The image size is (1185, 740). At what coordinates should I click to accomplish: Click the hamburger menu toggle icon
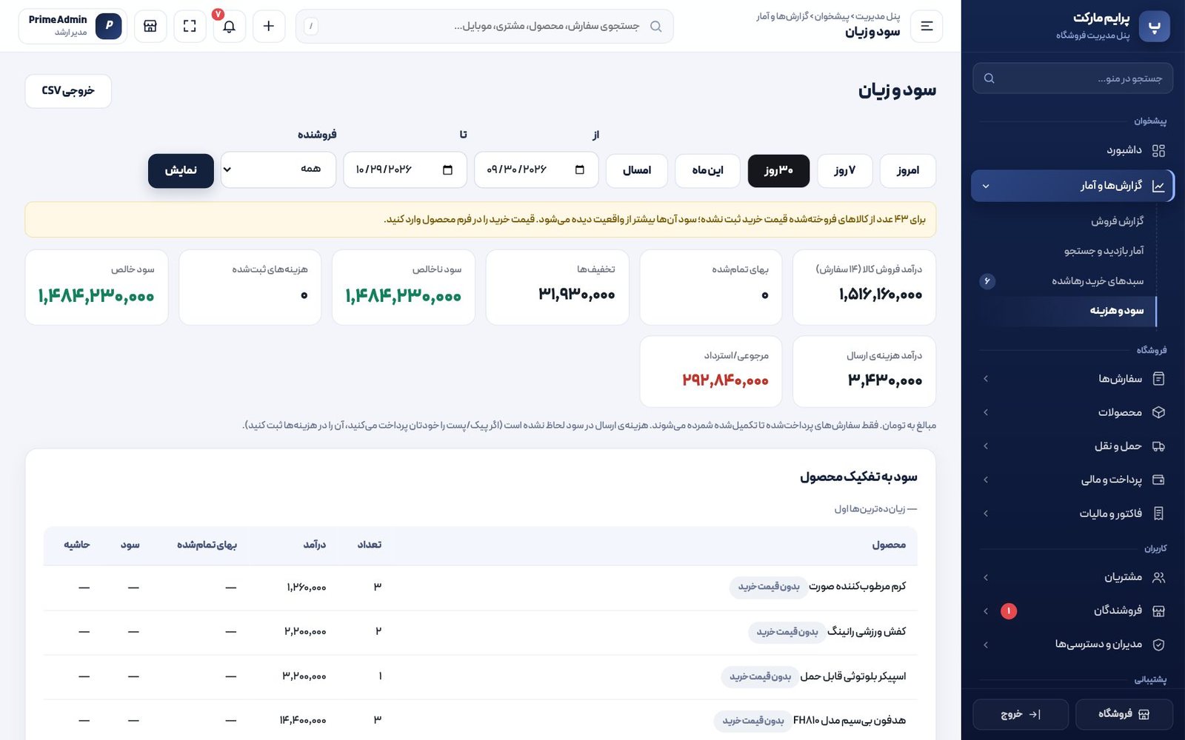coord(927,27)
